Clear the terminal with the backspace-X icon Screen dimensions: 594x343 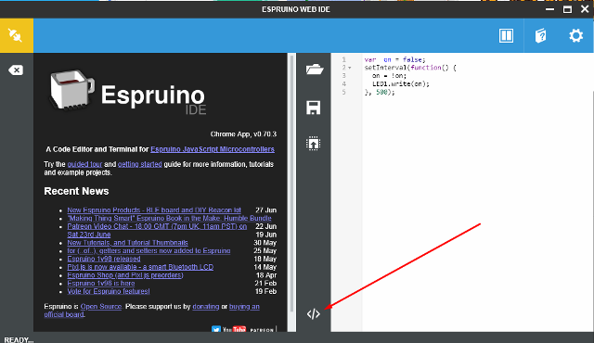click(x=16, y=70)
